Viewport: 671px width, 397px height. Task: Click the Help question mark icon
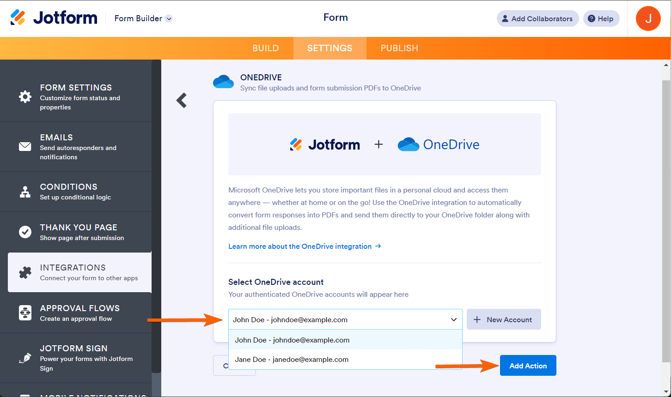592,18
